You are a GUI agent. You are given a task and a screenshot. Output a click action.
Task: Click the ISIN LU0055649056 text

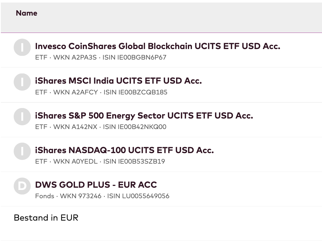(x=138, y=196)
